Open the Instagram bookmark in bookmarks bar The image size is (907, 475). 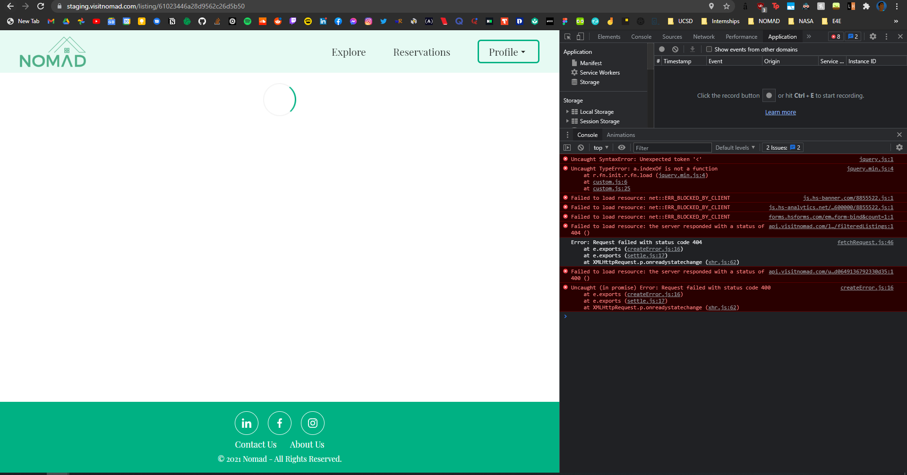click(x=368, y=21)
